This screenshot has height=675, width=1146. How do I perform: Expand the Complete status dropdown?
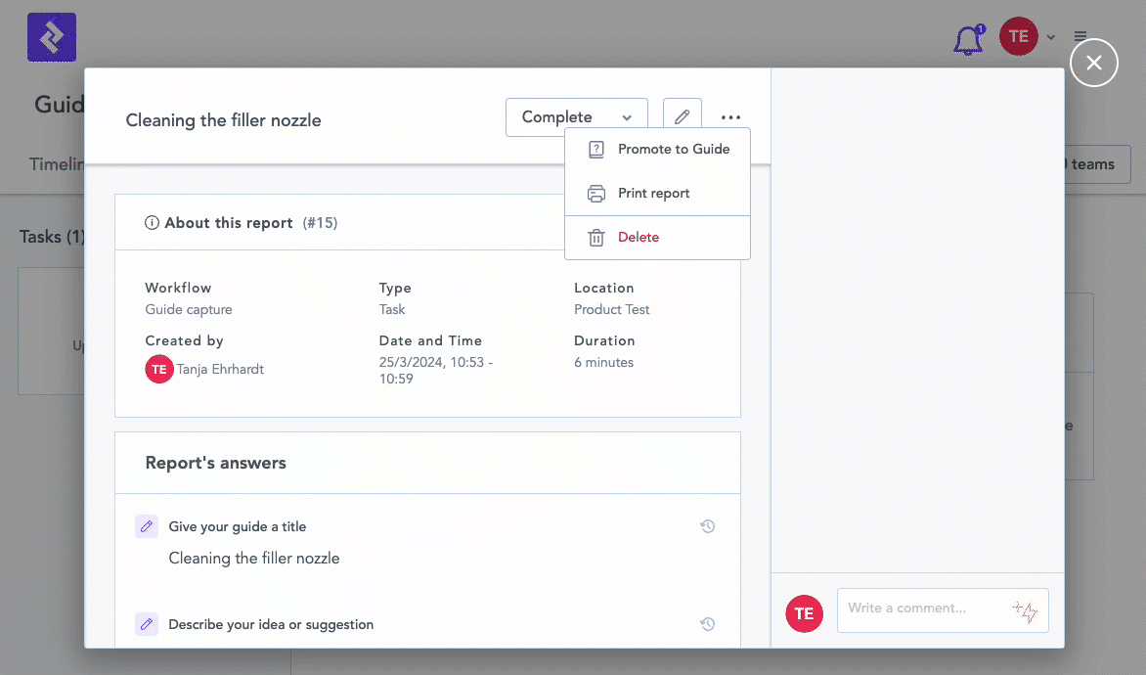[576, 117]
